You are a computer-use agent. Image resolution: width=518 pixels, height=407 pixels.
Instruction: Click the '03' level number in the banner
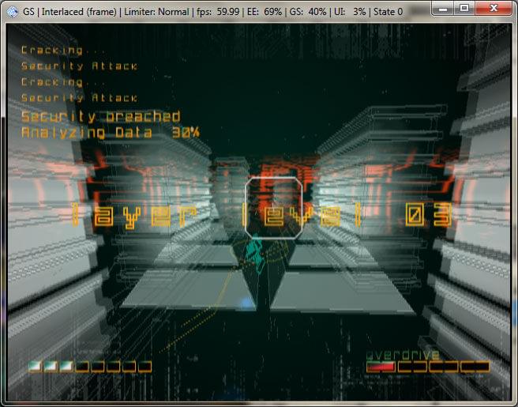point(429,215)
